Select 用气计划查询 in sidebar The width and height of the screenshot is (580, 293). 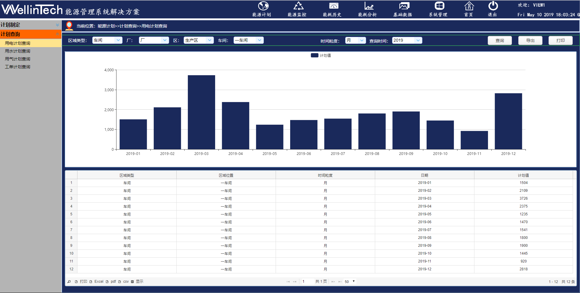[31, 59]
